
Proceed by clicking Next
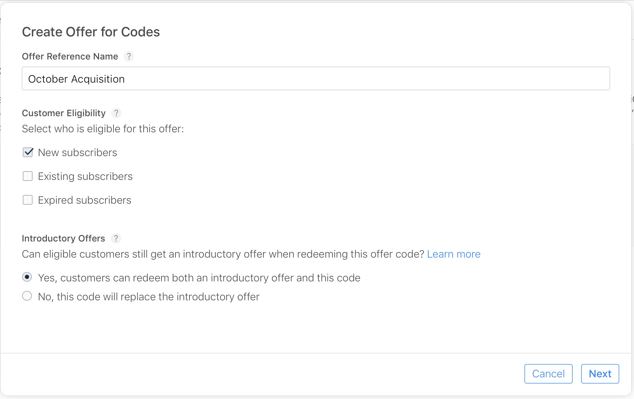pyautogui.click(x=600, y=373)
